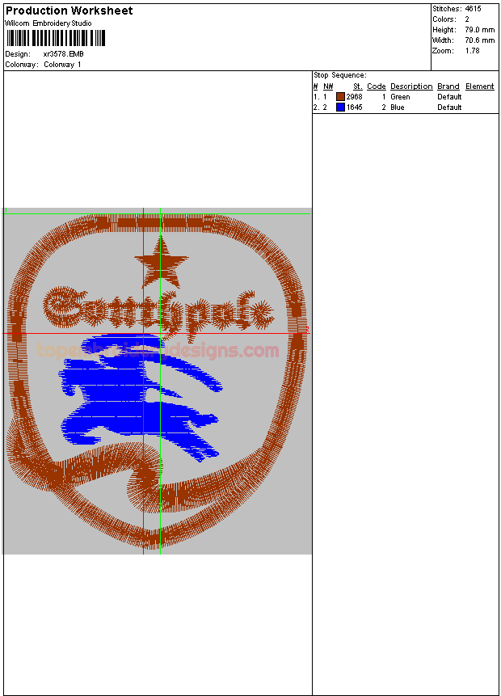Click the Stitches value '4615'
This screenshot has width=501, height=696.
coord(473,8)
